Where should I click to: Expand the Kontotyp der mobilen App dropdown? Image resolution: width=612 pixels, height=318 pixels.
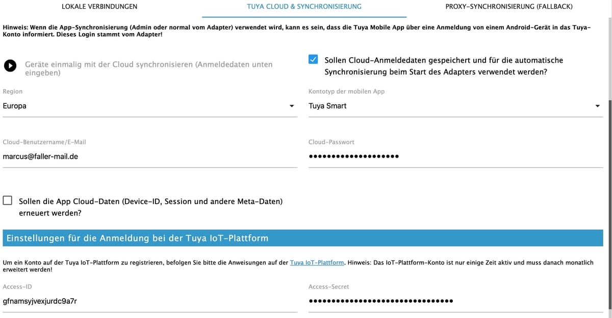coord(456,106)
